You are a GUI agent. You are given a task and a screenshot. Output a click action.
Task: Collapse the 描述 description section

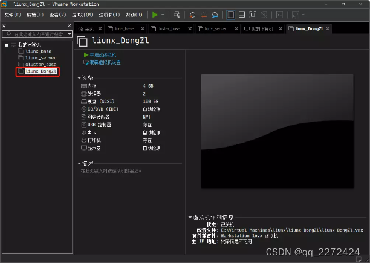point(79,163)
